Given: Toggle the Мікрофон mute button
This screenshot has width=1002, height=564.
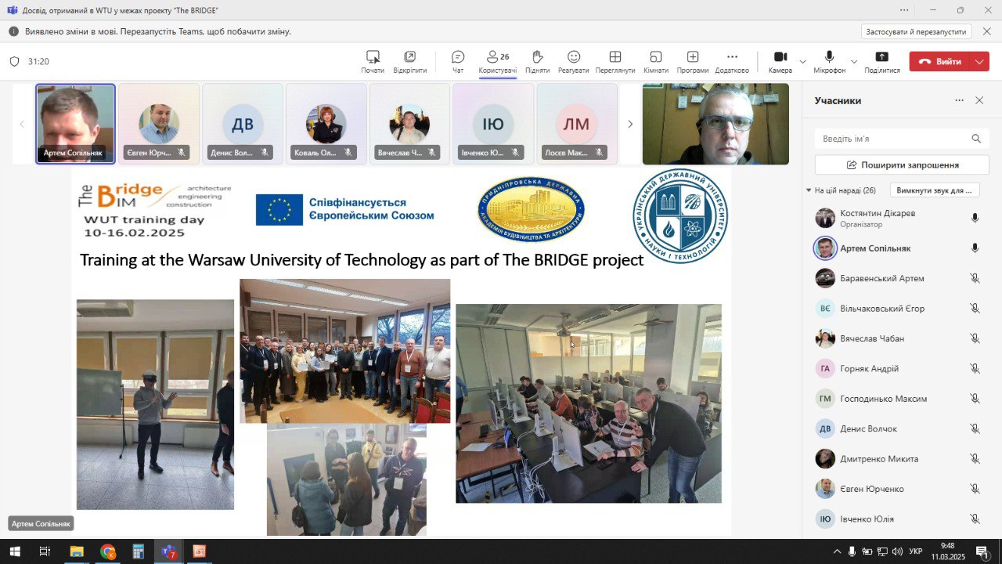Looking at the screenshot, I should (x=829, y=62).
